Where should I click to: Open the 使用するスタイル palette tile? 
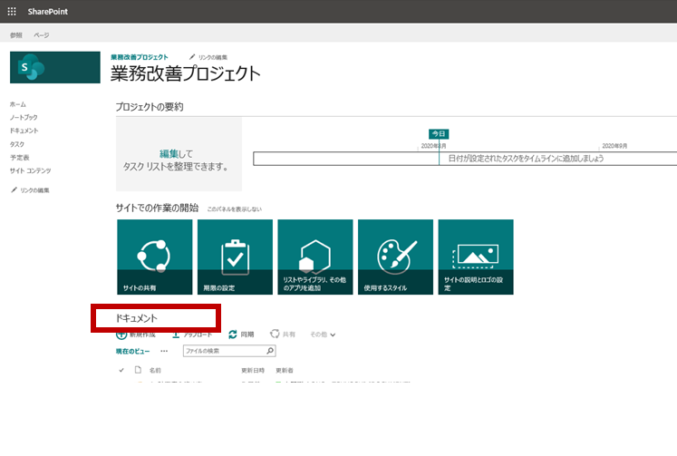(395, 257)
